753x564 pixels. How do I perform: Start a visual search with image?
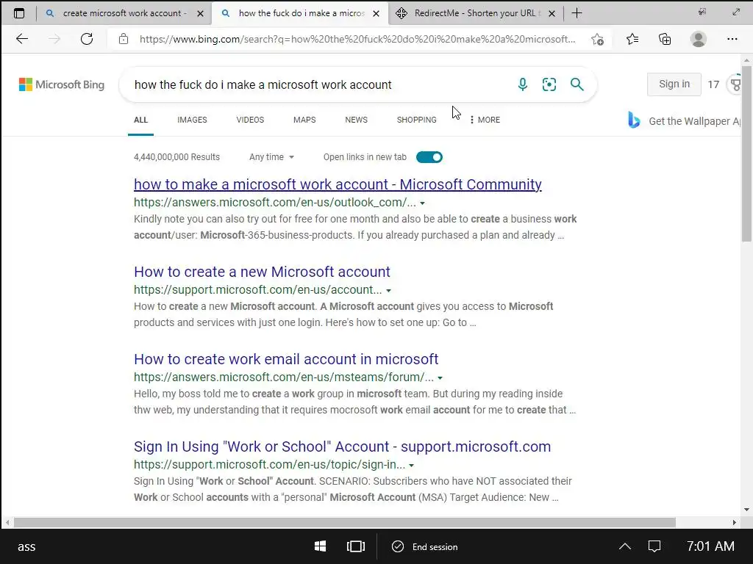[x=549, y=84]
